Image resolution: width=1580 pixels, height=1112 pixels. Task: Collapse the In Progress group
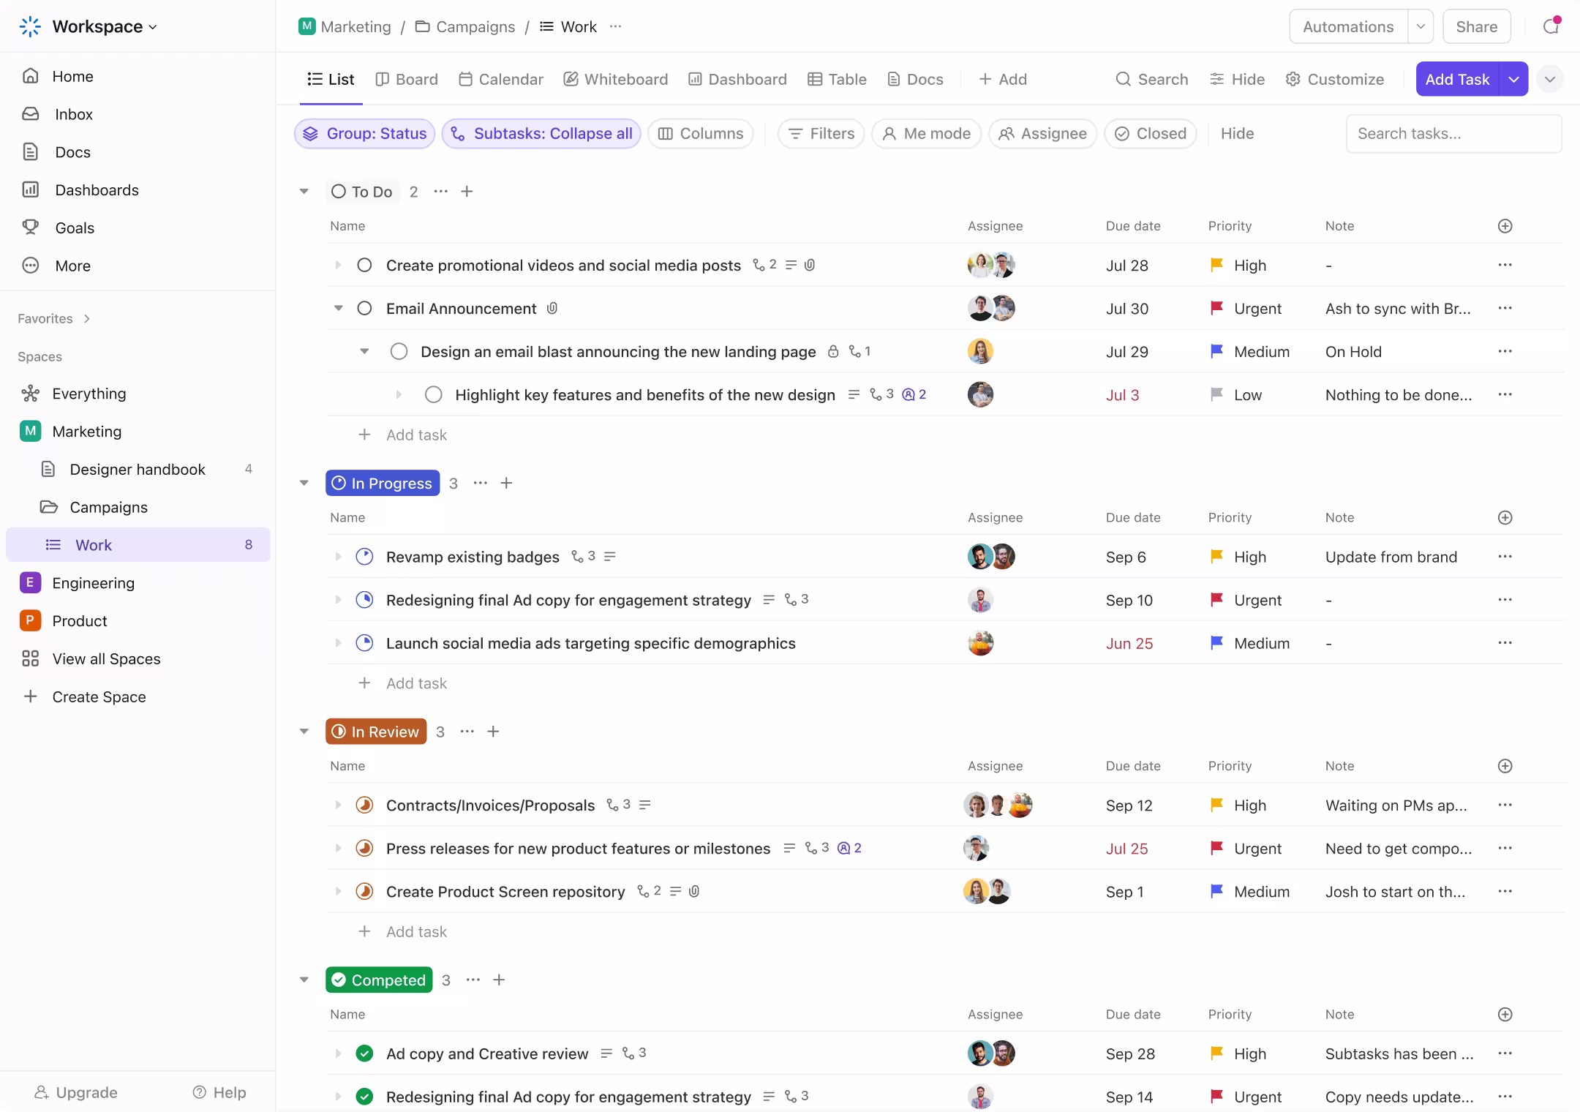[x=304, y=483]
